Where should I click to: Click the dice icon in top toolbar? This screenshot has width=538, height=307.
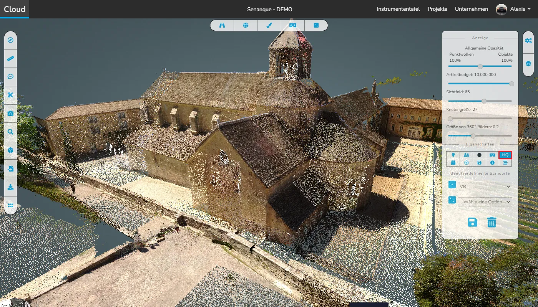pyautogui.click(x=316, y=25)
